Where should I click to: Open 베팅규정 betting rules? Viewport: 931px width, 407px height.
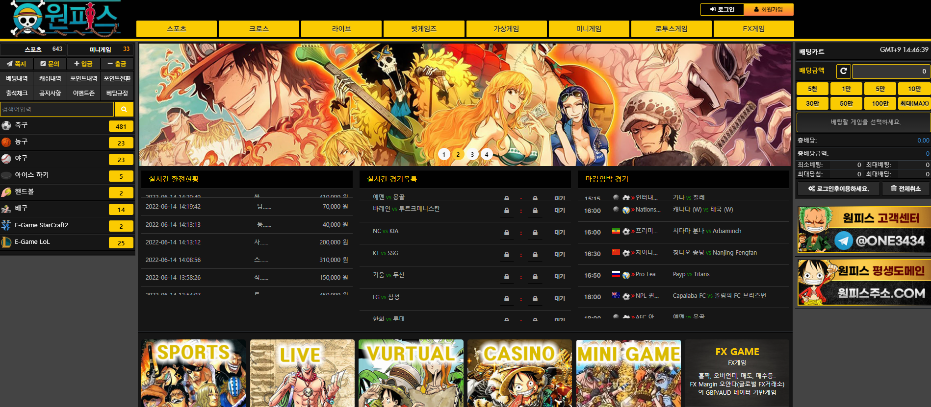pyautogui.click(x=117, y=93)
